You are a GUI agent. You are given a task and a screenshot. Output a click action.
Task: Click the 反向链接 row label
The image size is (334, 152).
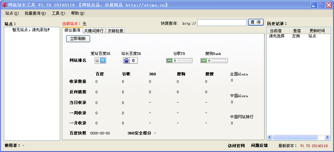click(78, 92)
